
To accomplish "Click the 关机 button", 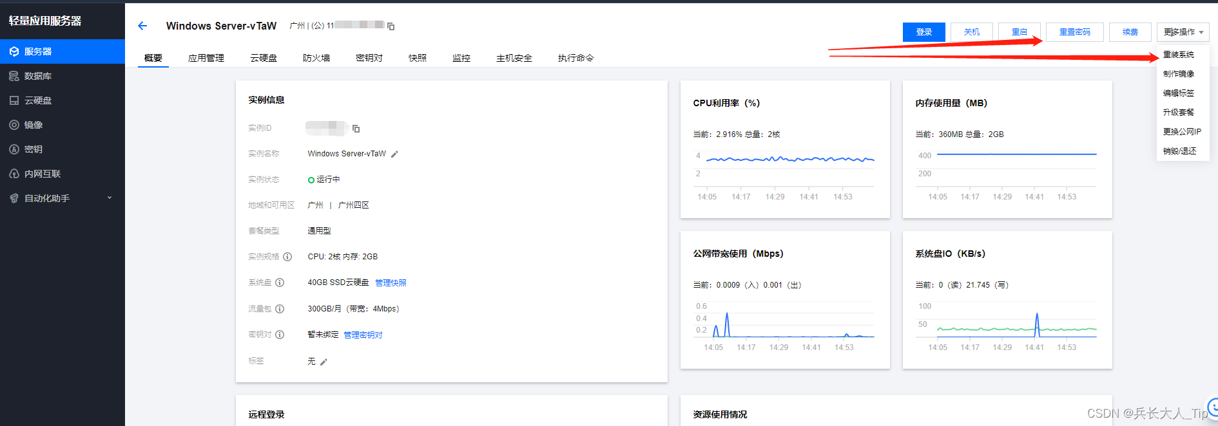I will (x=972, y=32).
